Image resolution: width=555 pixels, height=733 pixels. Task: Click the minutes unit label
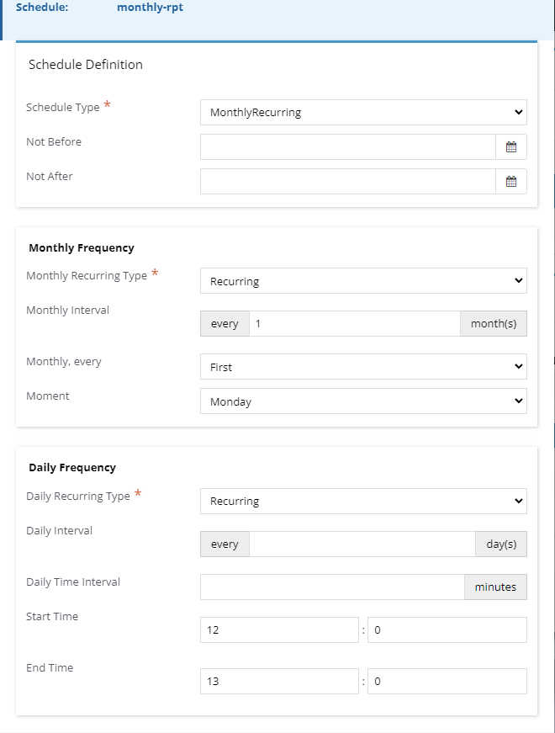495,587
